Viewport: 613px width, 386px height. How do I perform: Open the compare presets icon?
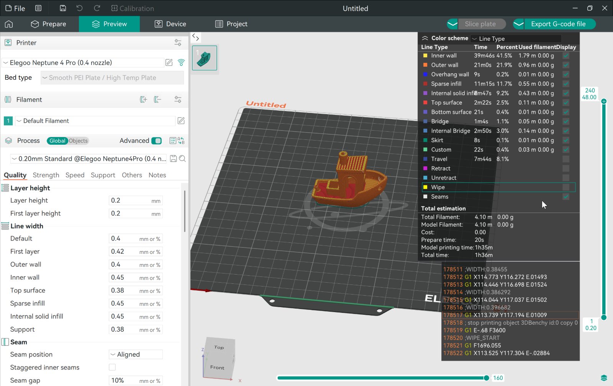181,141
